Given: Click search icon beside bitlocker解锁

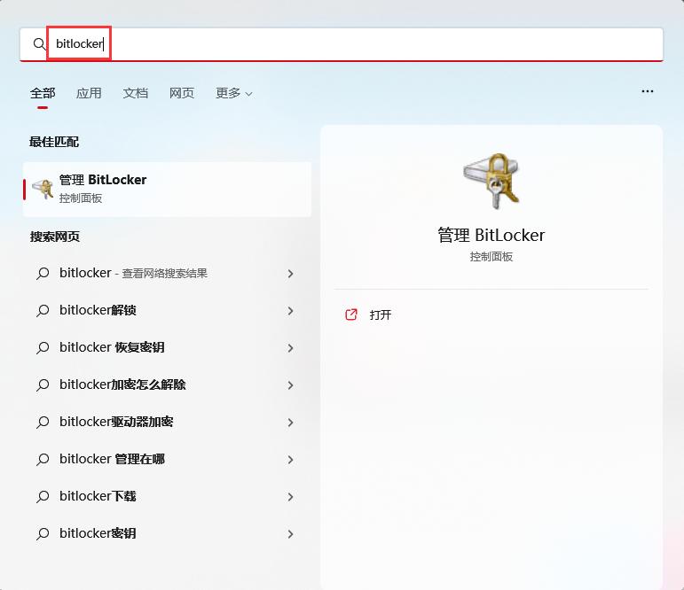Looking at the screenshot, I should coord(43,311).
